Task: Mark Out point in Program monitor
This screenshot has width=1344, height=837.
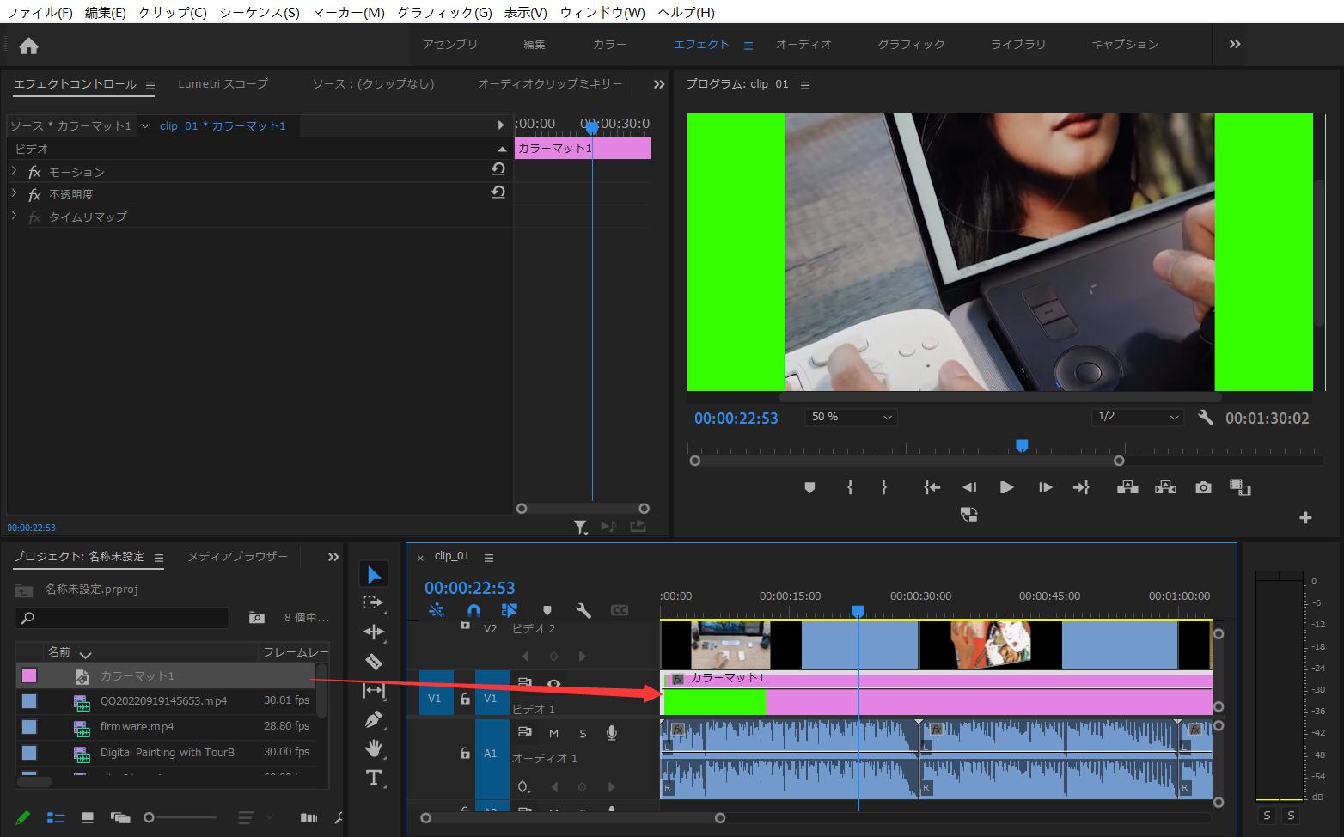Action: tap(884, 487)
